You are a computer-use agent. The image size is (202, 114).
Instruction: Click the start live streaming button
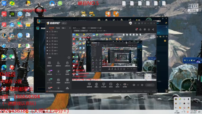pyautogui.click(x=150, y=85)
